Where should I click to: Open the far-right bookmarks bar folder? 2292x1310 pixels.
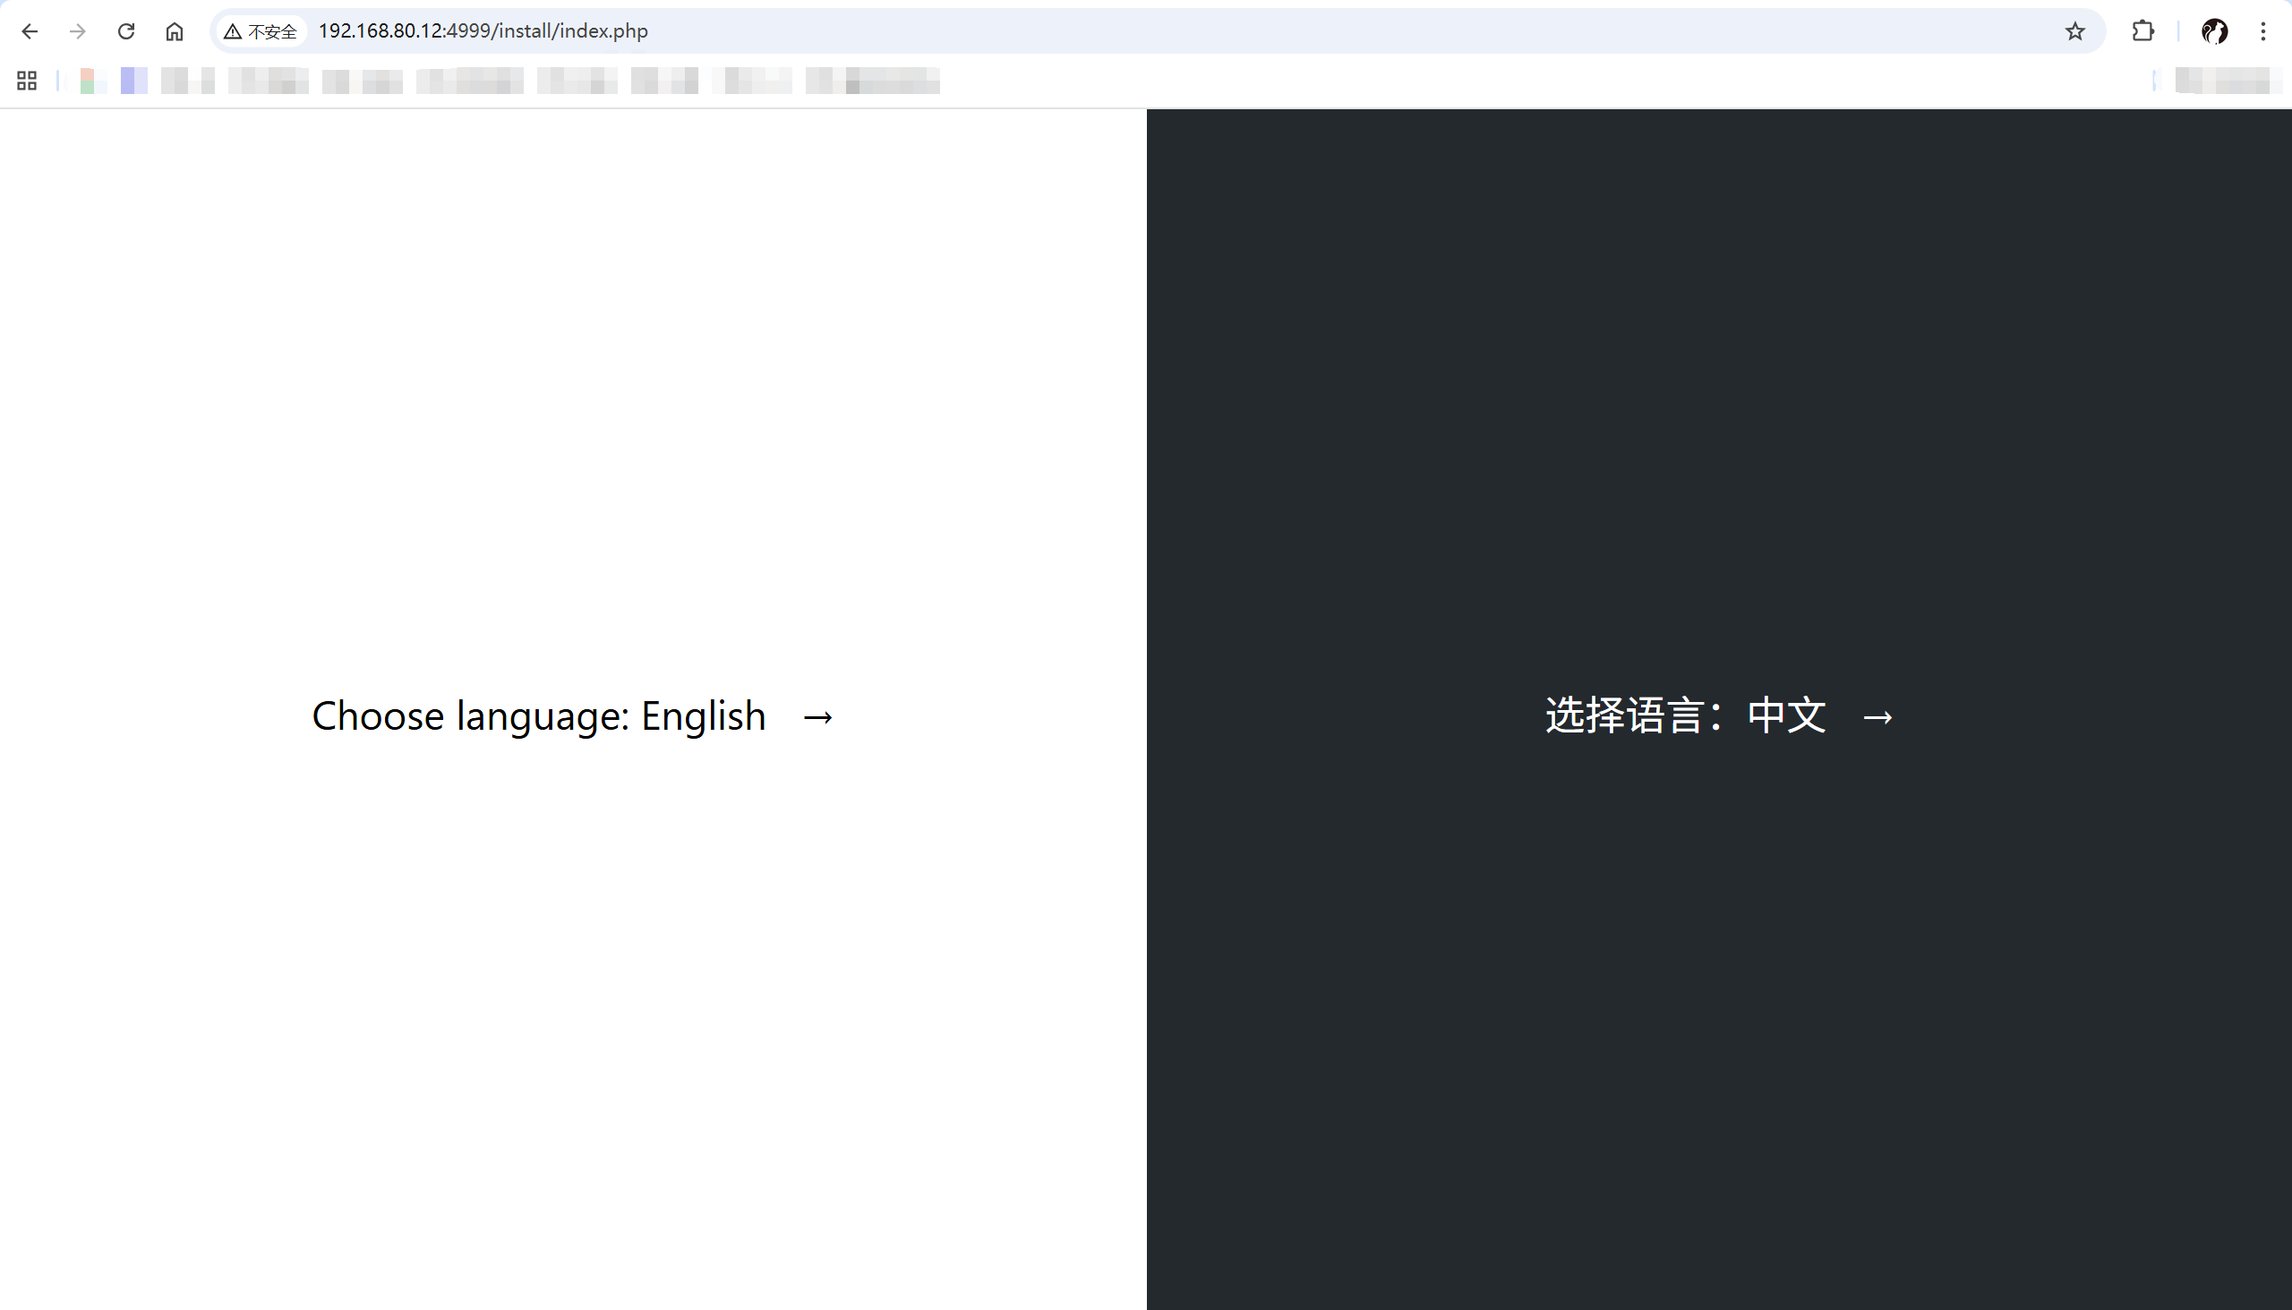coord(2228,81)
